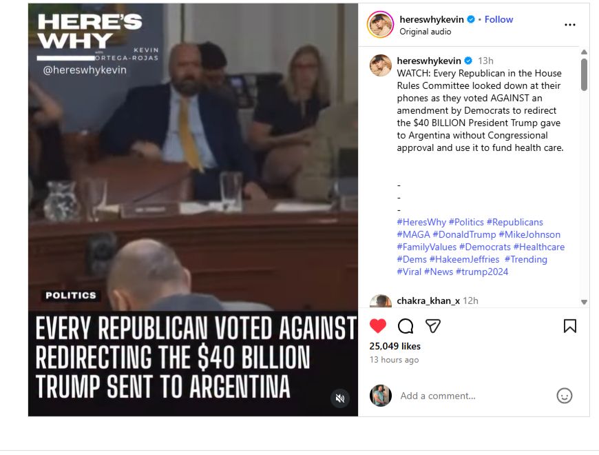This screenshot has width=599, height=455.
Task: Open the #HeresWhy hashtag link
Action: tap(421, 222)
